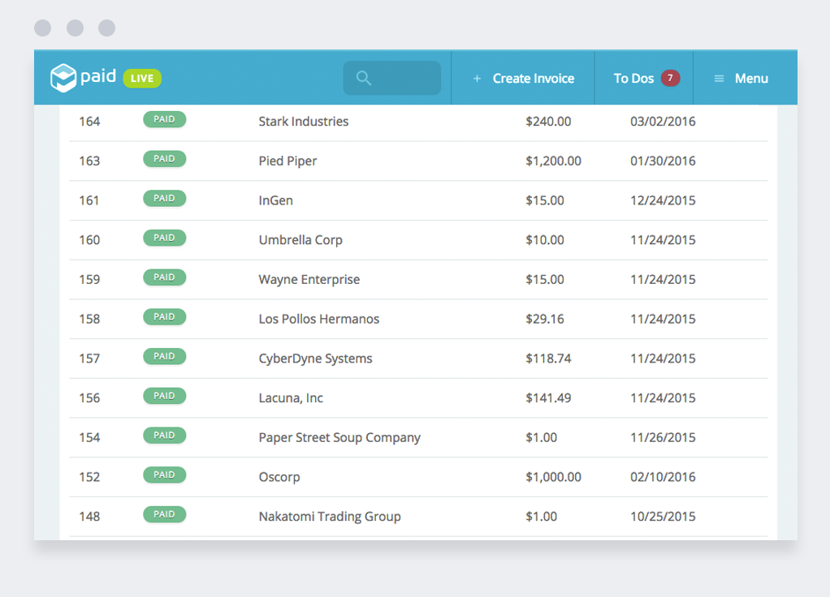Screen dimensions: 830x597
Task: Click the plus icon beside Create Invoice
Action: point(477,78)
